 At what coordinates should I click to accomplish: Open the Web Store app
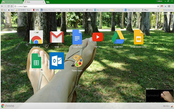click(36, 37)
